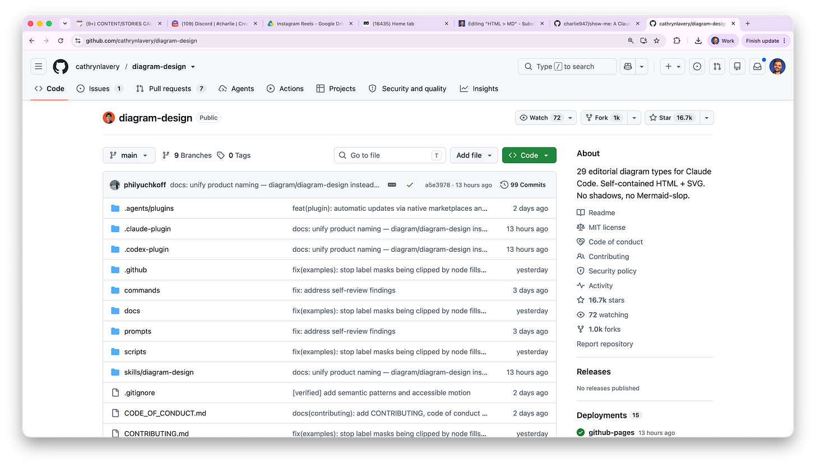Open the Security and quality tab
This screenshot has height=467, width=816.
pyautogui.click(x=407, y=89)
